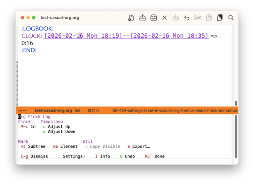Click the X kill-buffer toolbar icon
The width and height of the screenshot is (254, 185).
(165, 18)
